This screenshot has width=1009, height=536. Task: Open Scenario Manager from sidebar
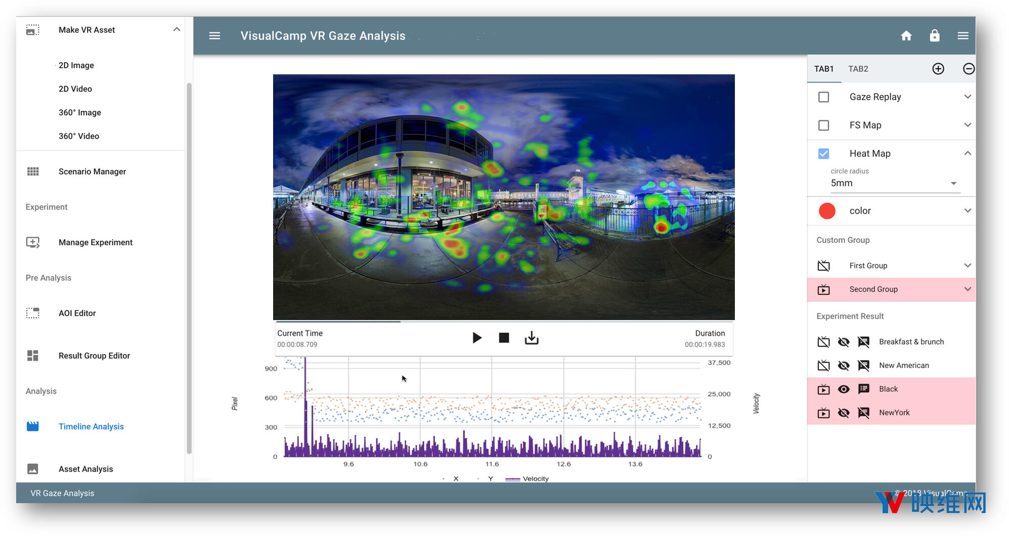tap(92, 171)
